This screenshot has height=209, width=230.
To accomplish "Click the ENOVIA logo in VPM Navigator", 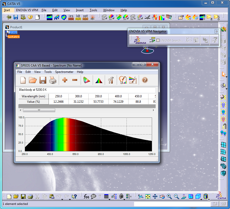I will pos(140,40).
